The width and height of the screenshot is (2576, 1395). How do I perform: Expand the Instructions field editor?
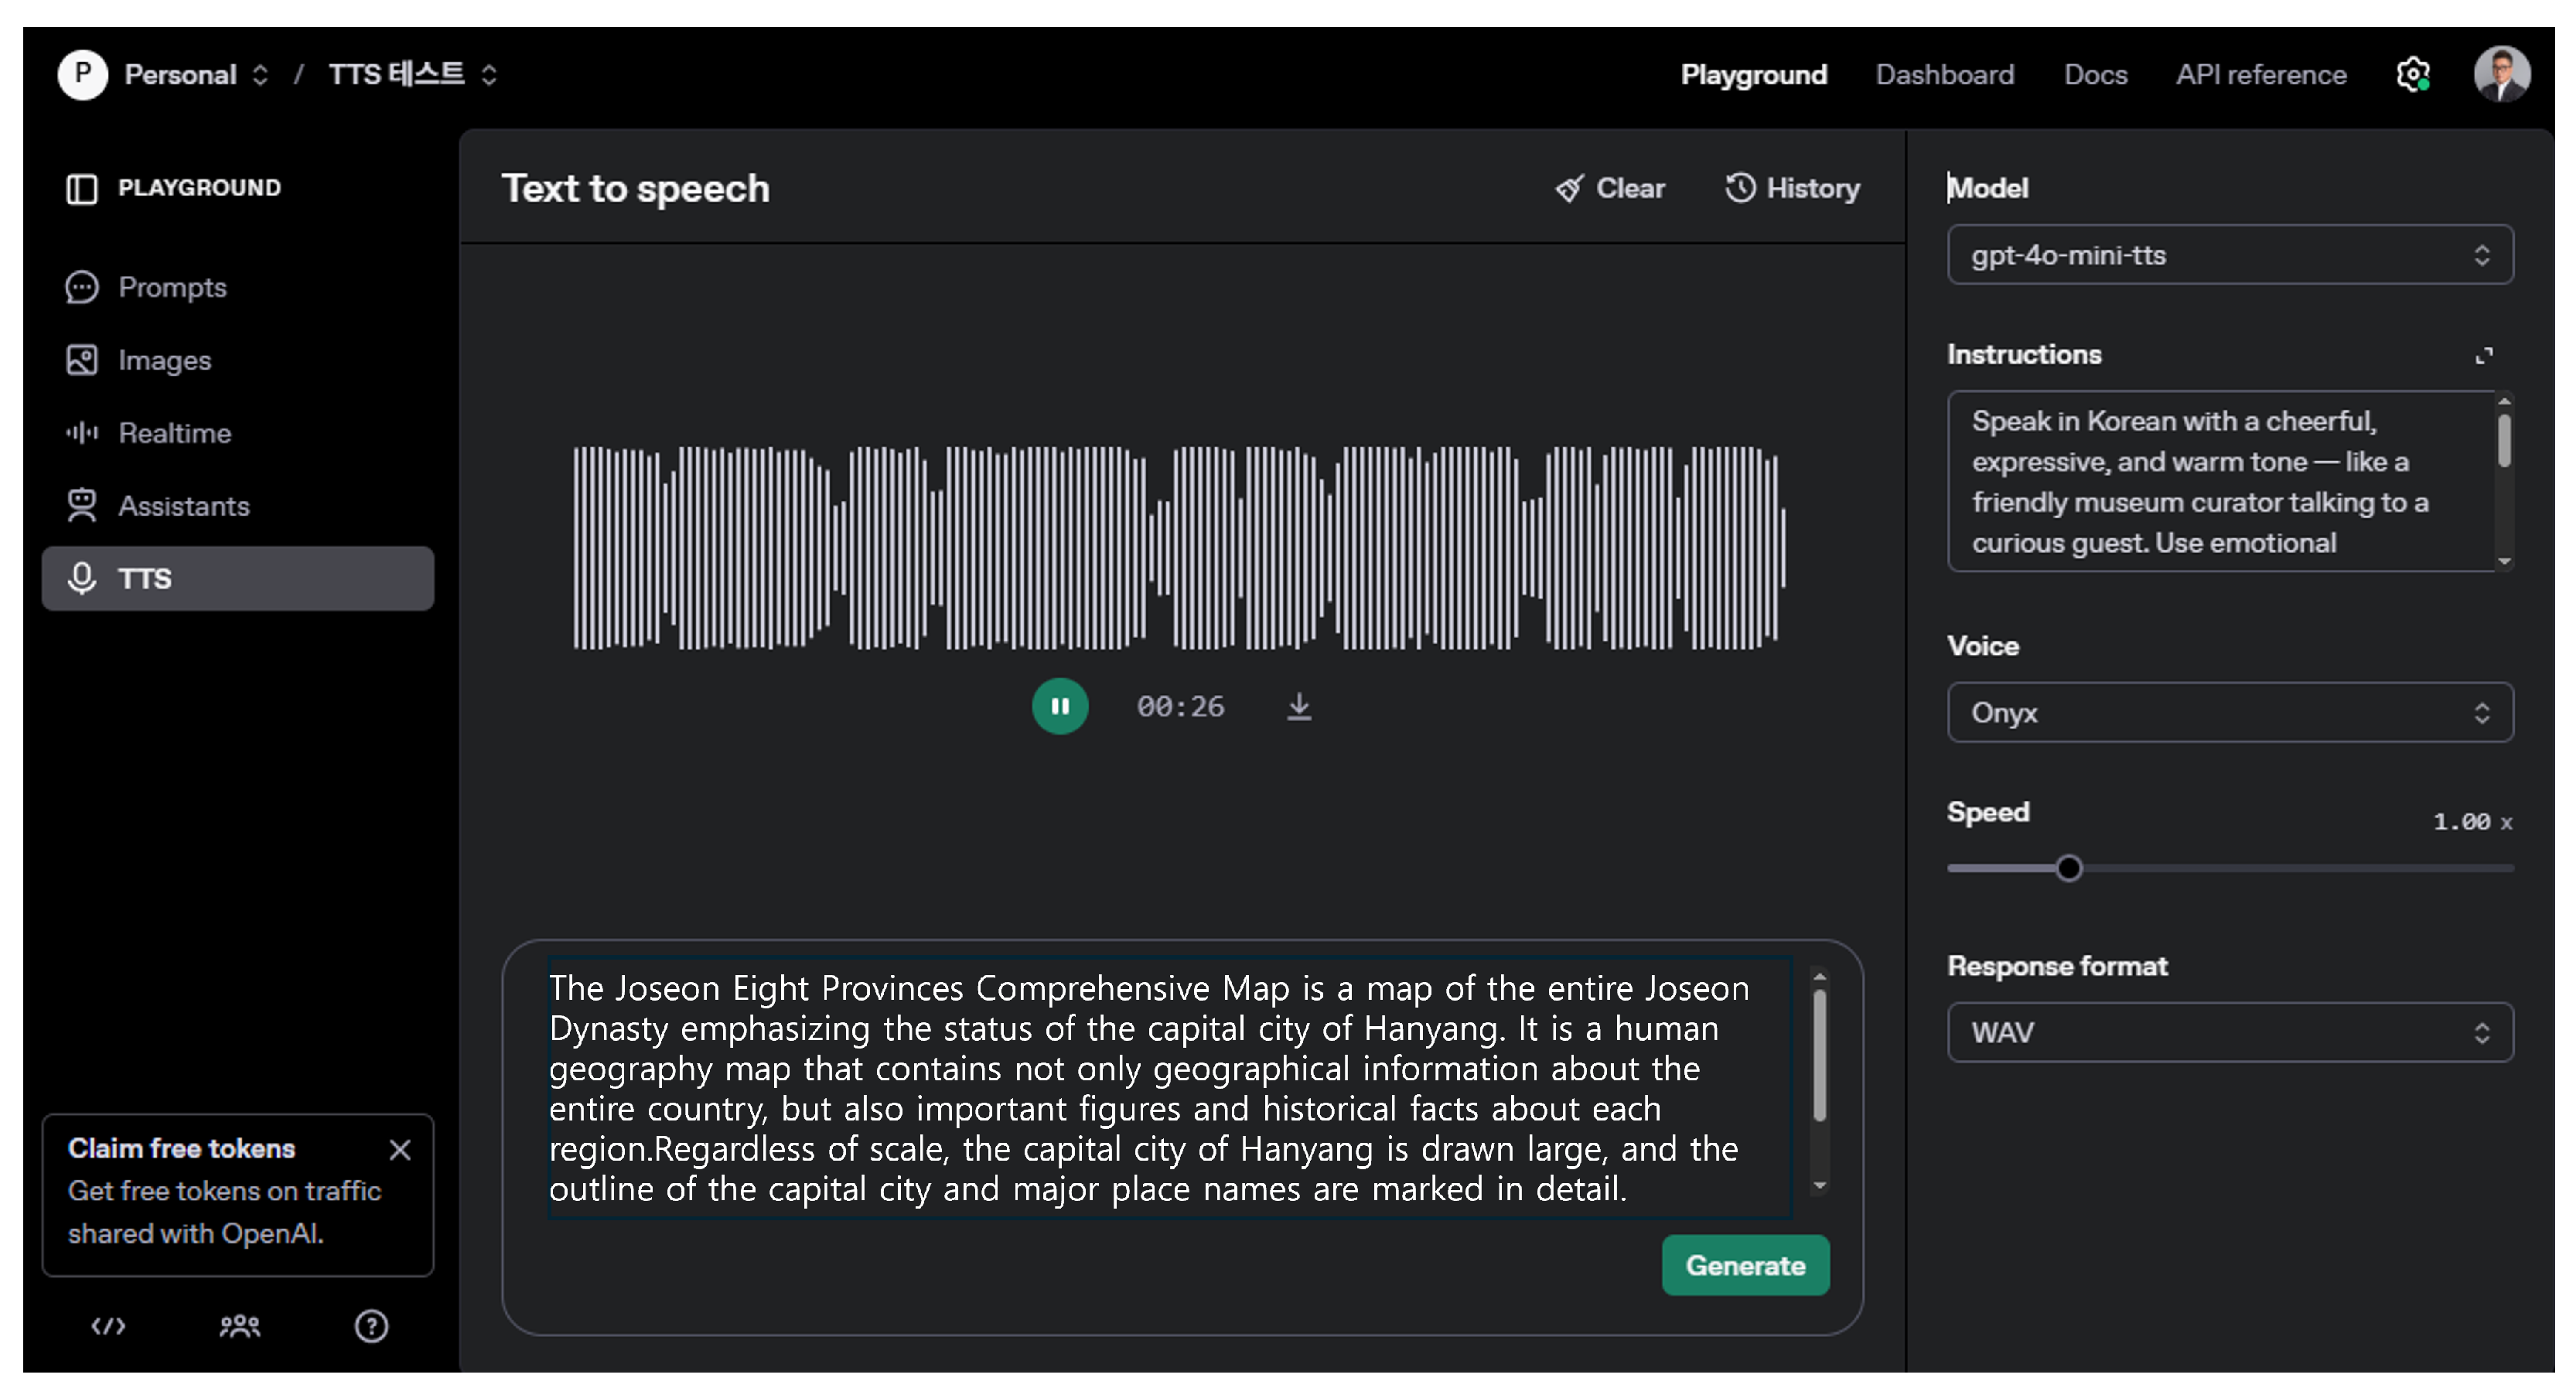[2483, 355]
